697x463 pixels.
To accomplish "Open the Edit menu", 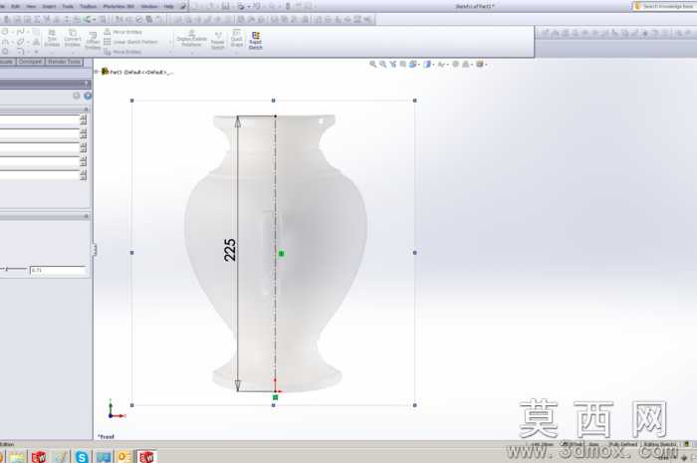I will [x=16, y=6].
